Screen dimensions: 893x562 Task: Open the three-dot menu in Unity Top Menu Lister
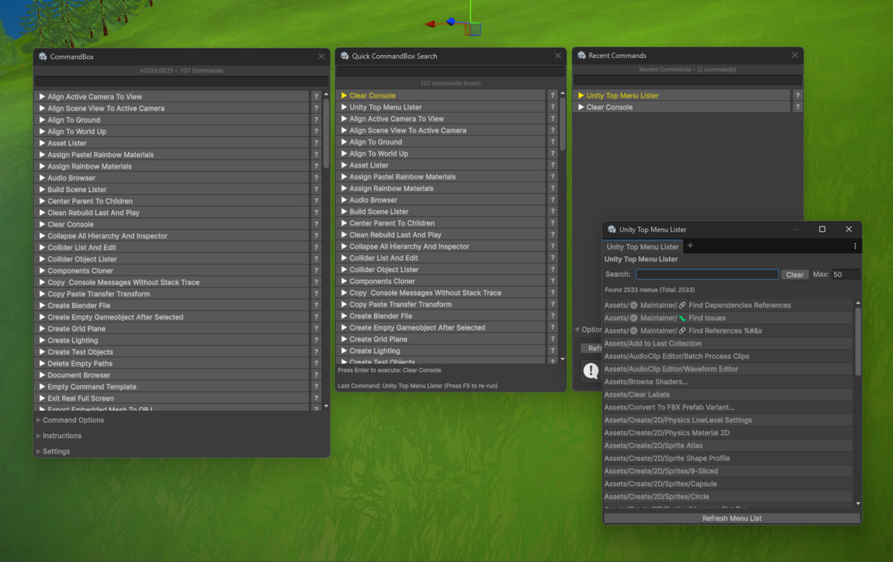coord(855,246)
